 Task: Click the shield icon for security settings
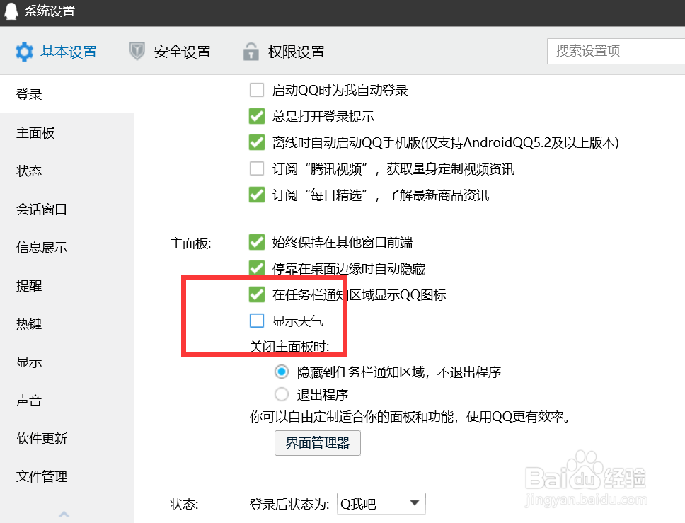tap(137, 52)
